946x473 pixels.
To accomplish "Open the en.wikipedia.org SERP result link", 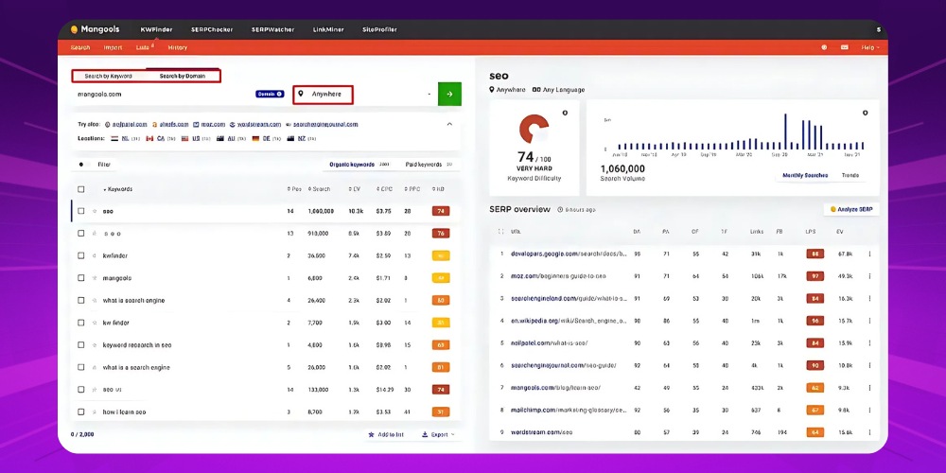I will [569, 321].
